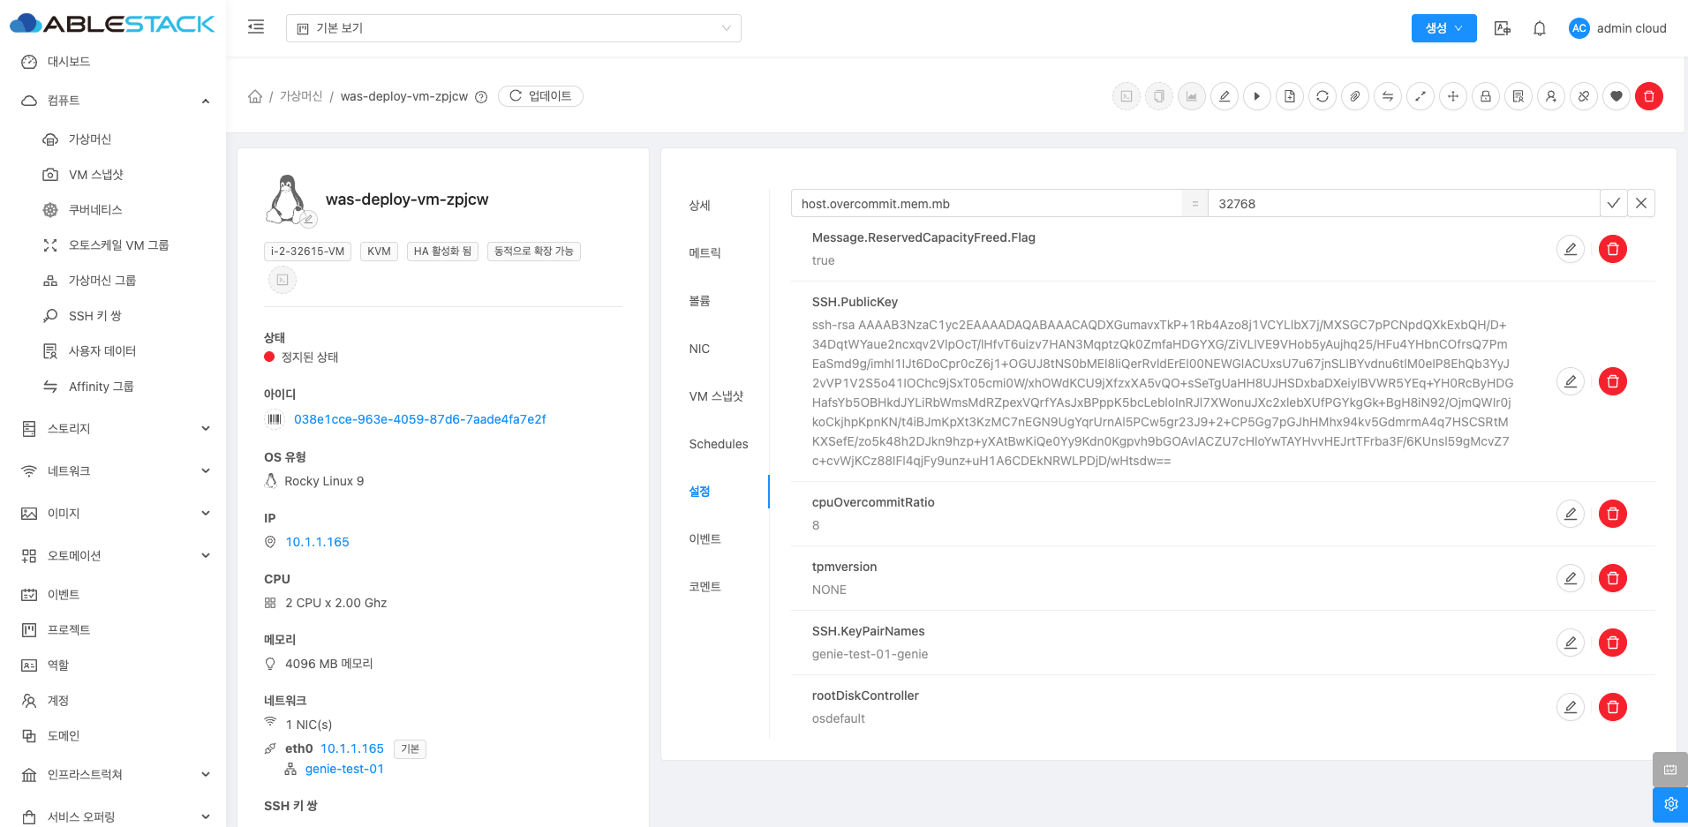Open the 기본 보기 view dropdown
Screen dimensions: 1688x827
point(513,28)
